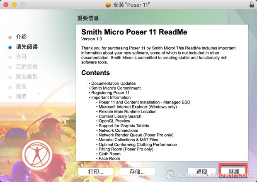Screen dimensions: 257x182
Task: Close the installer window with red button
Action: click(x=6, y=5)
